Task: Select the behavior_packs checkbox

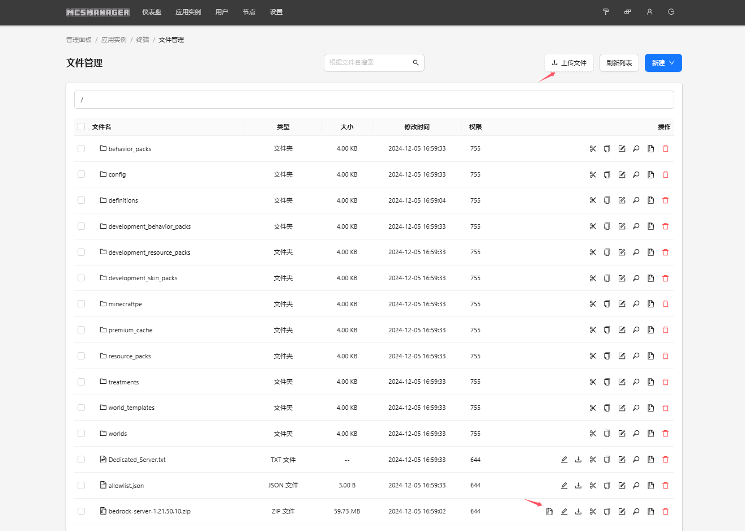Action: pos(81,148)
